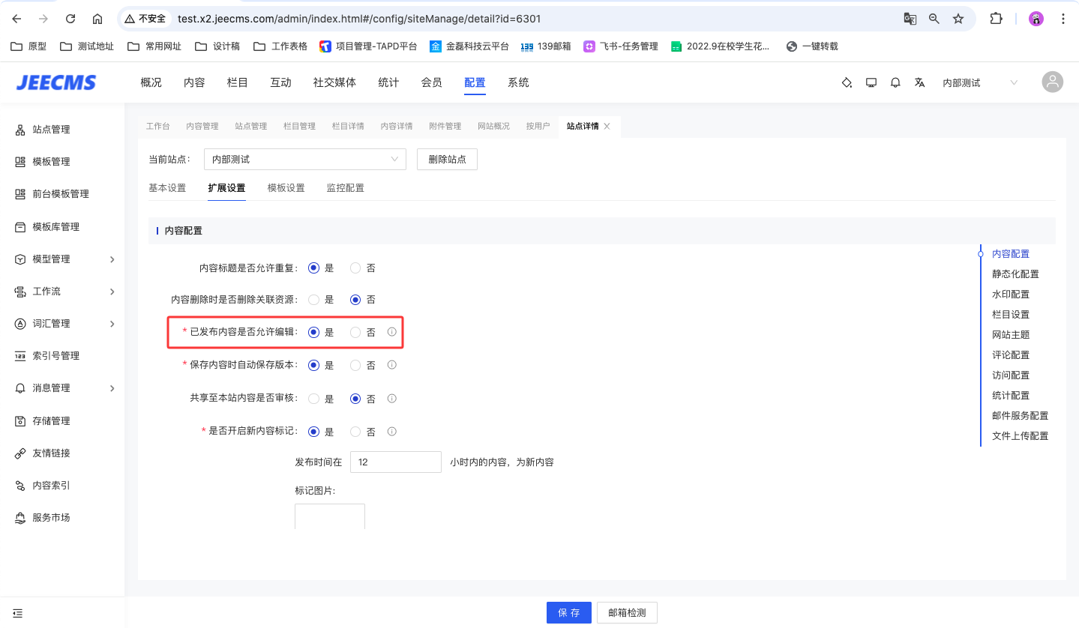Screen dimensions: 1079x628
Task: Click info icon beside 已发布内容是否允许编辑
Action: [x=391, y=332]
